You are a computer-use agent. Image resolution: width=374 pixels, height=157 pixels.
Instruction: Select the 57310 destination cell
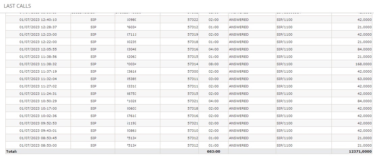[193, 130]
